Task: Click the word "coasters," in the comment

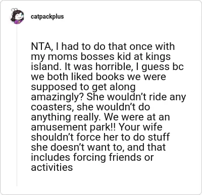Action: tap(53, 107)
